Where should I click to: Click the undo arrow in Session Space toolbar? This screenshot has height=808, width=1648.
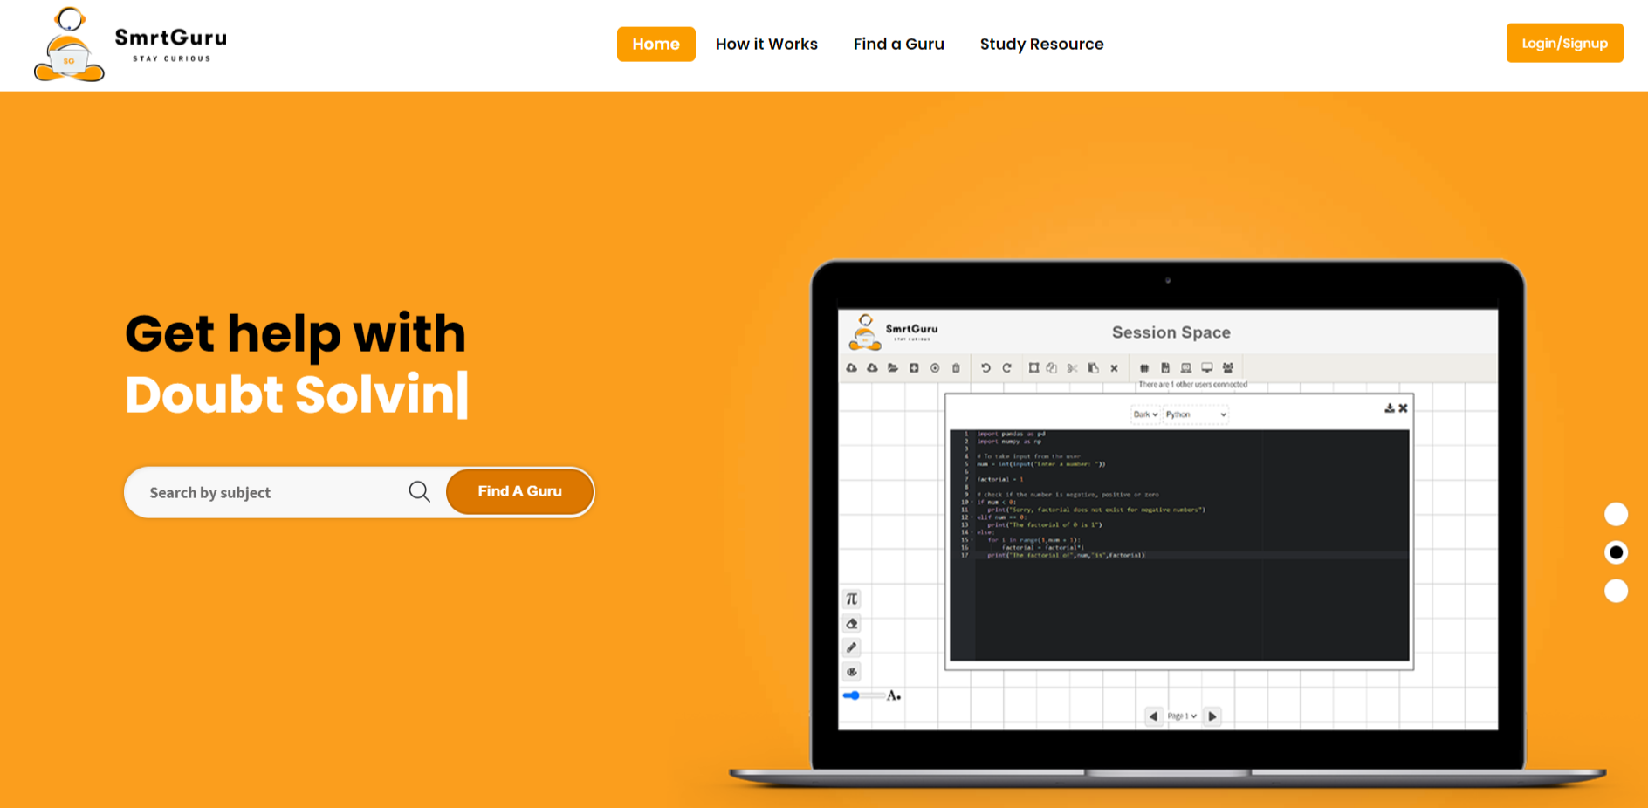[985, 368]
